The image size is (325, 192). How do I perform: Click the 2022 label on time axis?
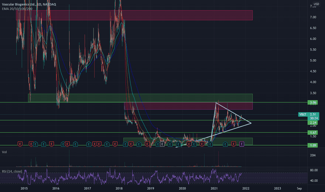coord(246,188)
